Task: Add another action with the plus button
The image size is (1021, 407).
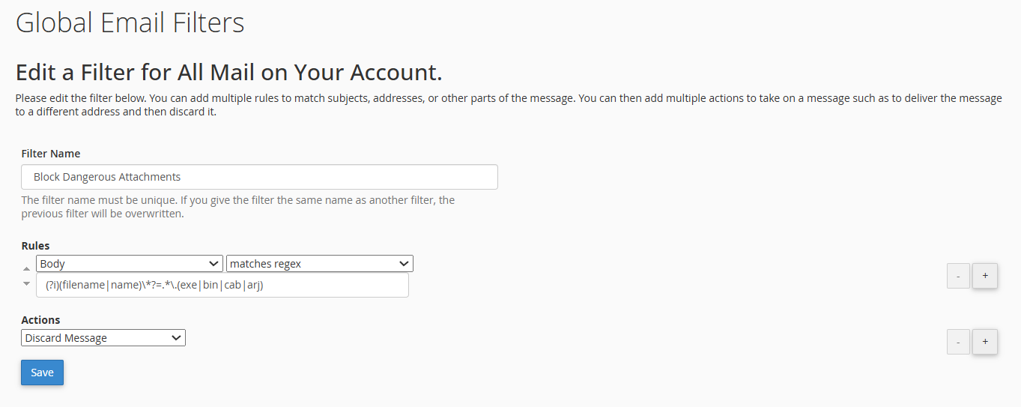Action: click(x=984, y=342)
